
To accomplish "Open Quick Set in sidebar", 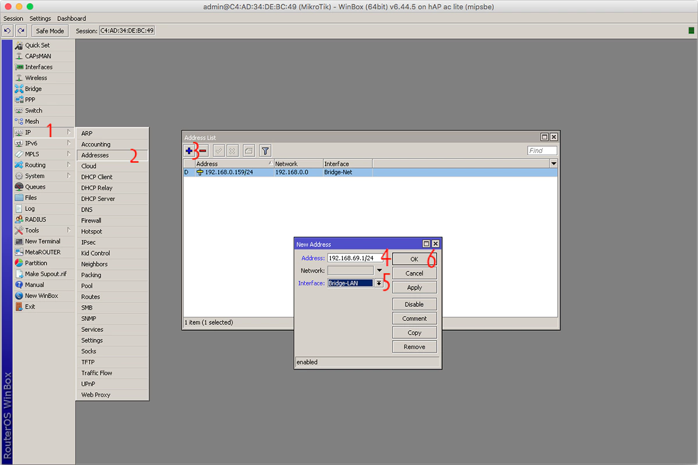I will (44, 45).
